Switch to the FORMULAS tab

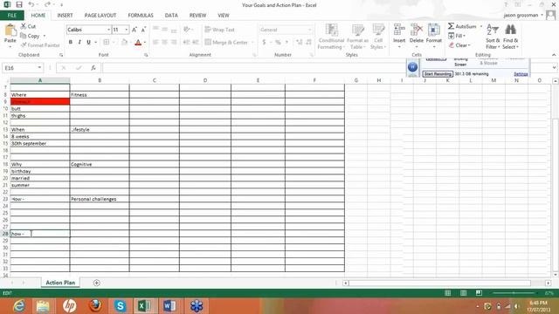(x=141, y=16)
